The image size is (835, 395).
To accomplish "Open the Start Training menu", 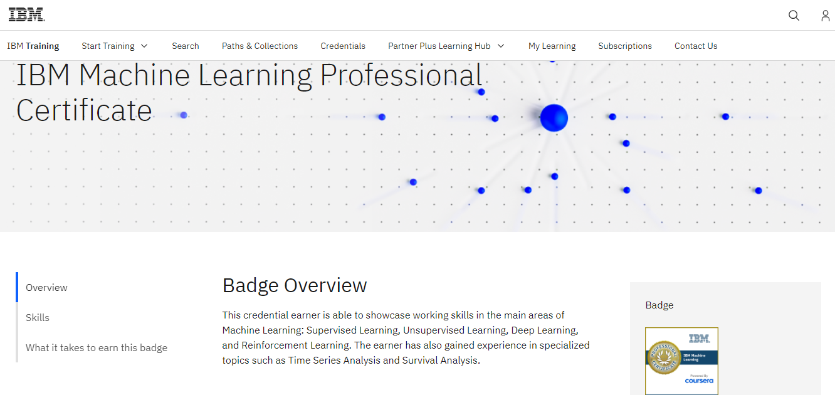I will pos(108,46).
